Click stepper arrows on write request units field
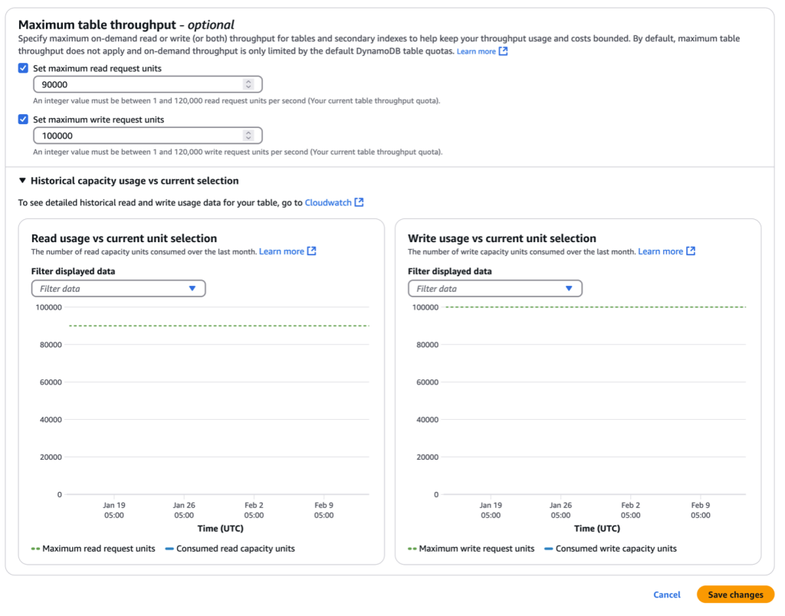 click(248, 136)
